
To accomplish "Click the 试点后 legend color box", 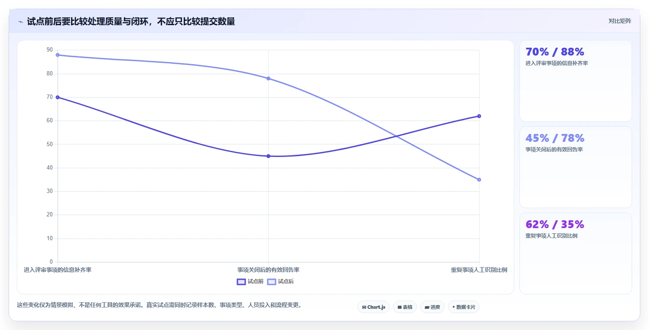I will click(x=272, y=281).
